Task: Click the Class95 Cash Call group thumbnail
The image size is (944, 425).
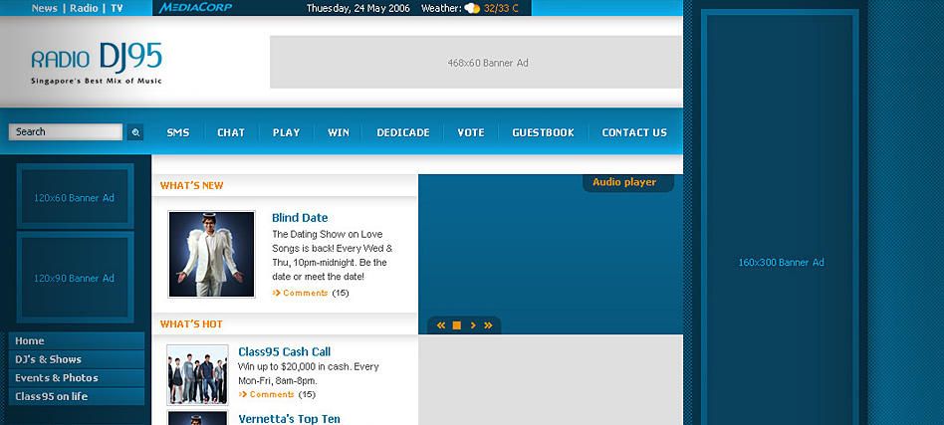Action: [197, 374]
